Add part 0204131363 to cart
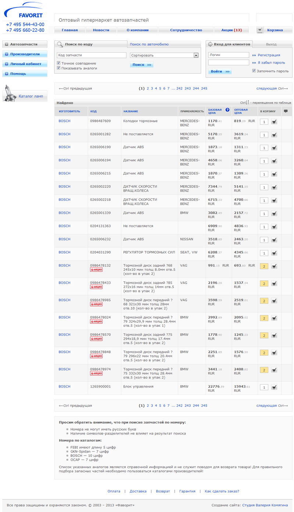Viewport: 294px width, 512px height. point(274,227)
